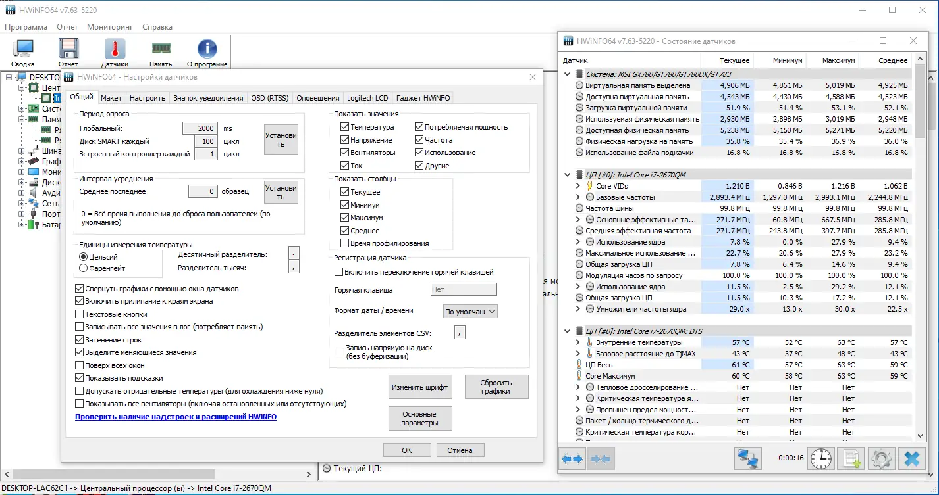939x495 pixels.
Task: Open the Сводка toolbar icon
Action: (x=23, y=49)
